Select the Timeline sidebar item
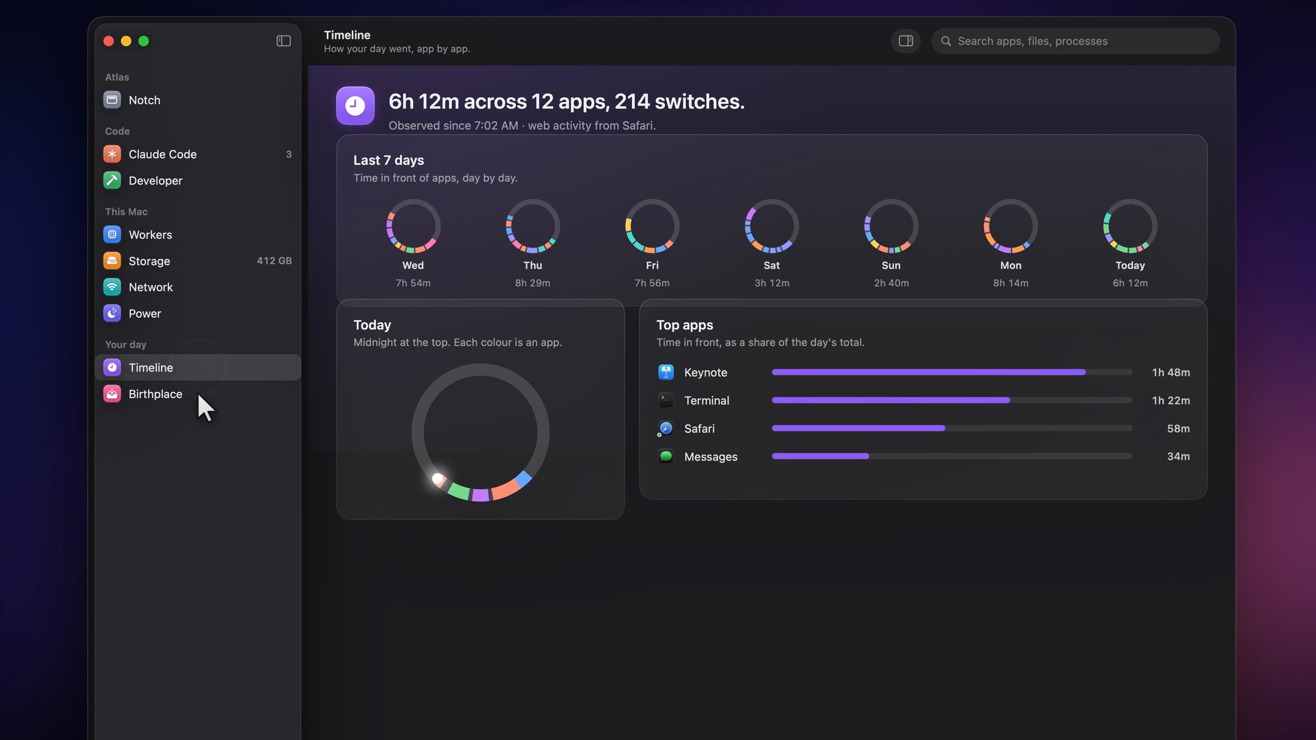The height and width of the screenshot is (740, 1316). [x=198, y=367]
